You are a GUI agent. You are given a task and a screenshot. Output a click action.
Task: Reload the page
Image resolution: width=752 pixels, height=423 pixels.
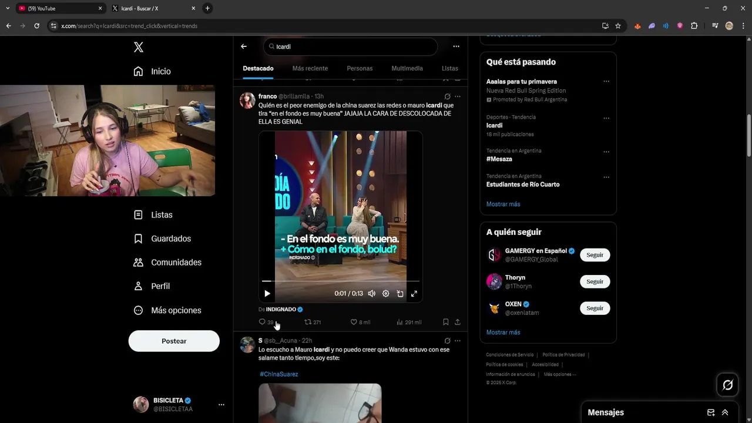(36, 26)
